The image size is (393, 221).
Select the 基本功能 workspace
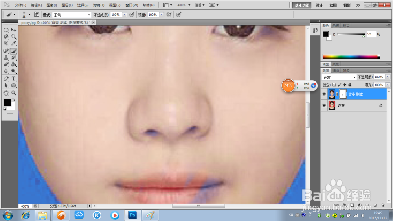pyautogui.click(x=301, y=5)
